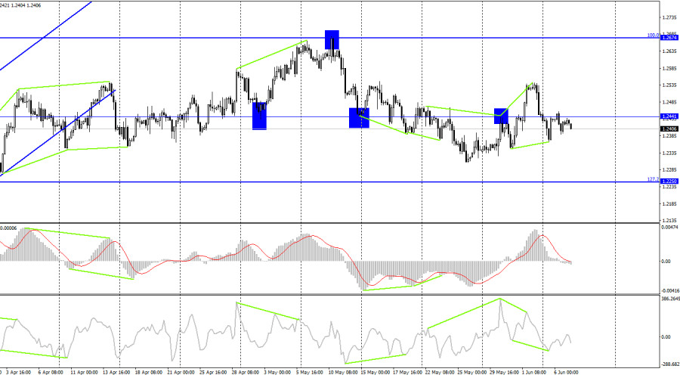The width and height of the screenshot is (680, 378).
Task: Click the 6 Apr 08:00 time label
Action: (x=51, y=373)
